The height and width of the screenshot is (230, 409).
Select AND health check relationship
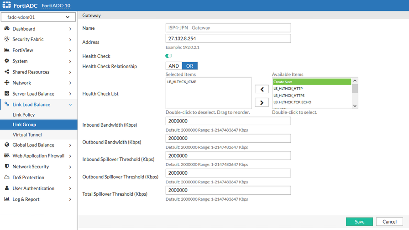pyautogui.click(x=174, y=66)
